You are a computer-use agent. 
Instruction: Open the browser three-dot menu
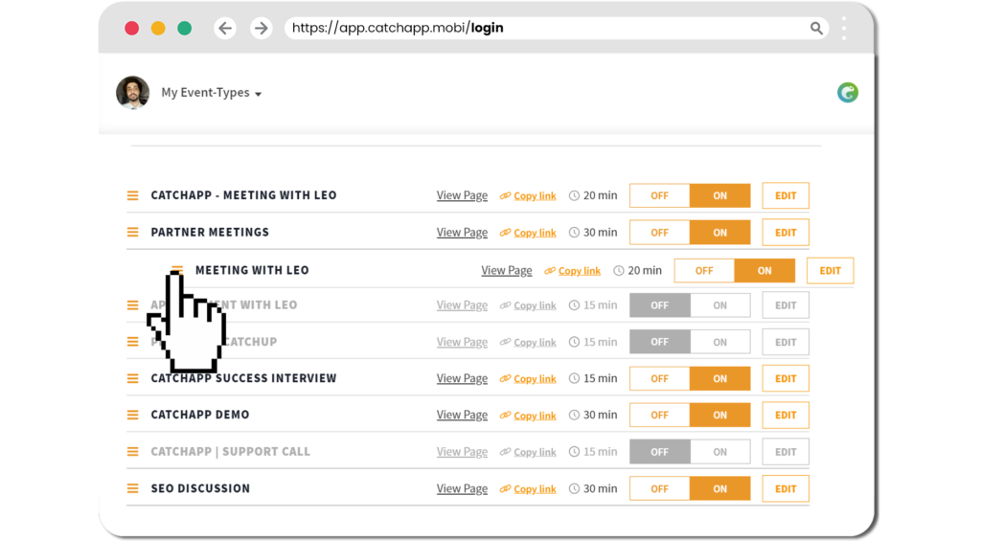coord(844,28)
